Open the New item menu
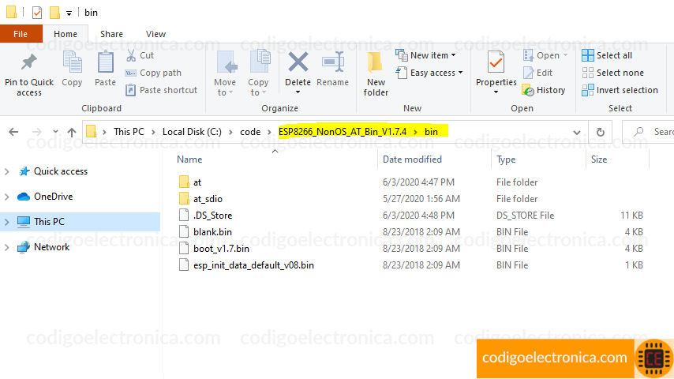The image size is (674, 379). (425, 55)
